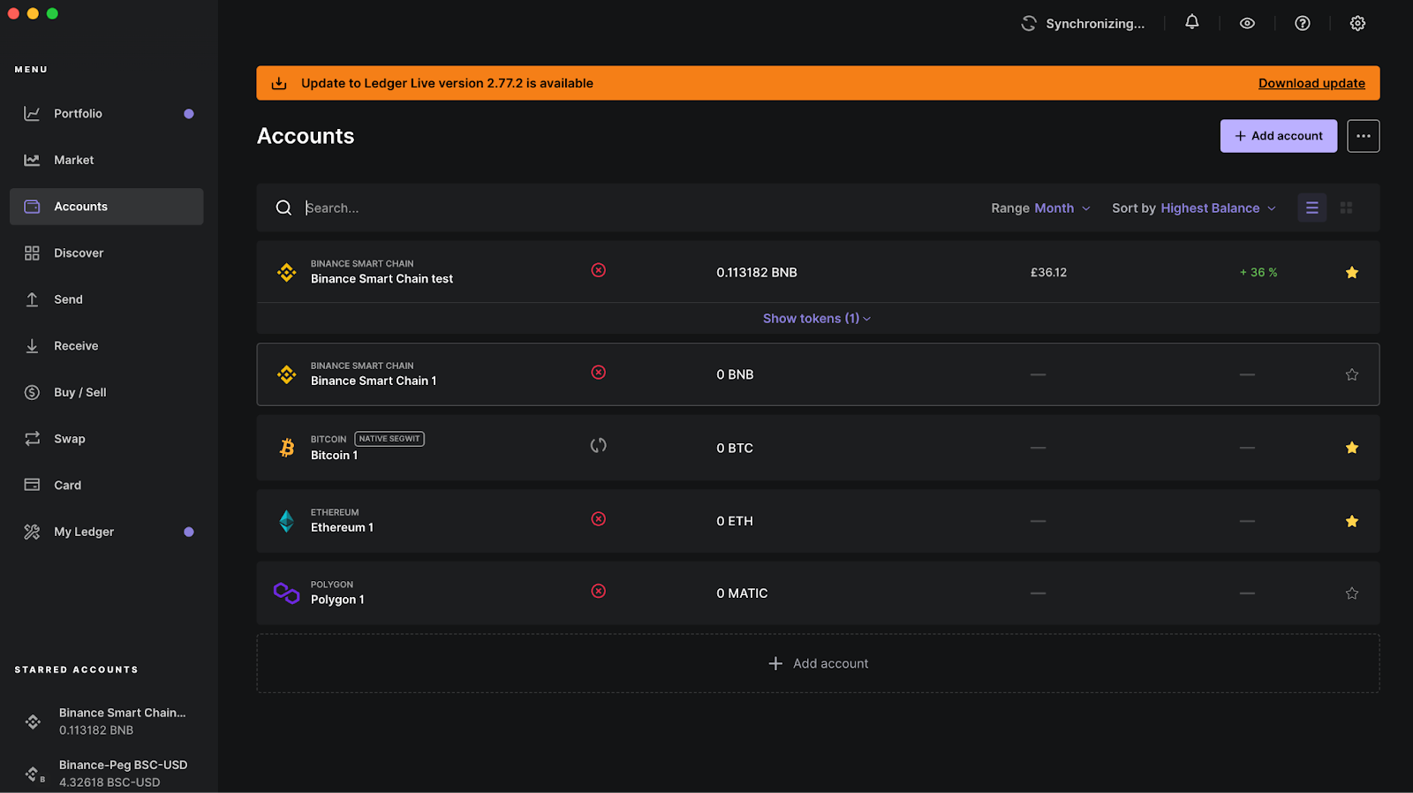Click BNB logo of Binance Smart Chain test
This screenshot has height=793, width=1413.
tap(286, 273)
